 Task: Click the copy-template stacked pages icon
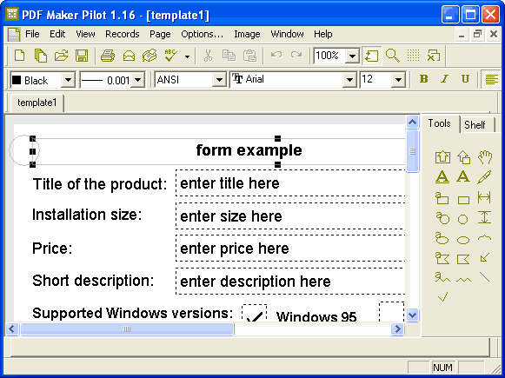pos(41,56)
